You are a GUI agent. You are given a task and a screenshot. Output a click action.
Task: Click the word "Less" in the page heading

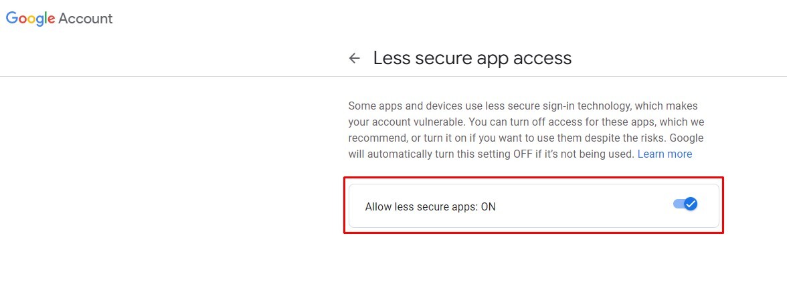click(x=391, y=58)
